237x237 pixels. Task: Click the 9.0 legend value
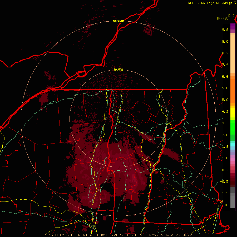[x=225, y=41]
